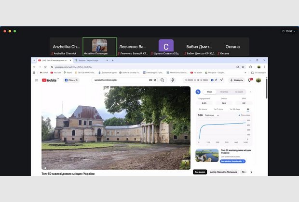Switch to the Overview tab

[224, 91]
